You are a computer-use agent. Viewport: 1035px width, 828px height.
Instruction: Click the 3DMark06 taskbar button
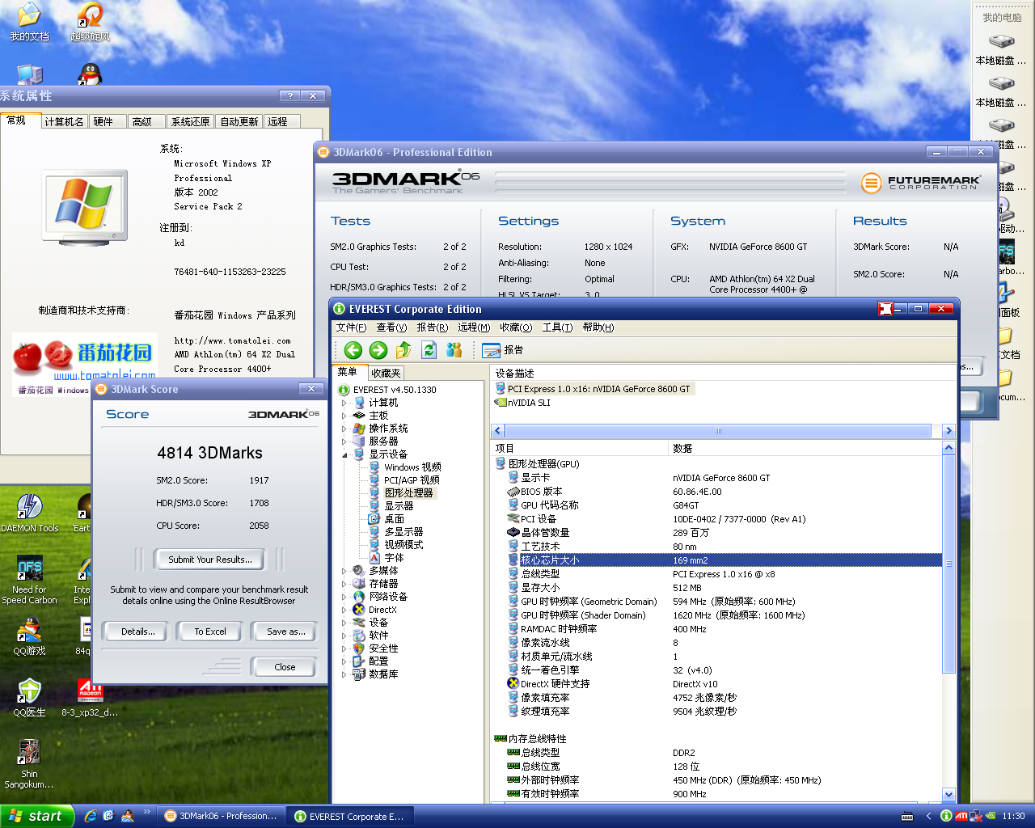click(222, 816)
